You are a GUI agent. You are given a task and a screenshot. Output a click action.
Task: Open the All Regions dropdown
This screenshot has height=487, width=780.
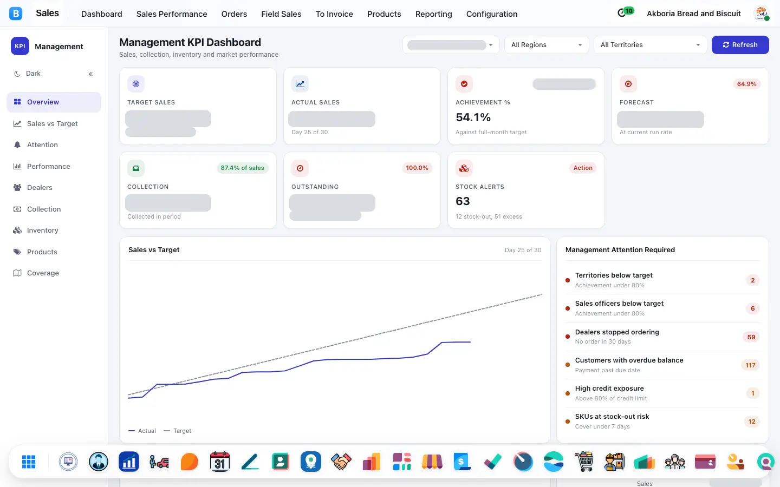pos(547,45)
